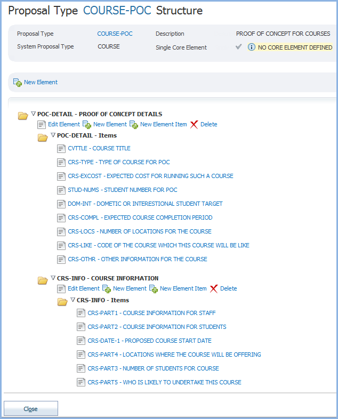Collapse the CRS-INFO Items list
Image resolution: width=338 pixels, height=419 pixels.
(73, 300)
